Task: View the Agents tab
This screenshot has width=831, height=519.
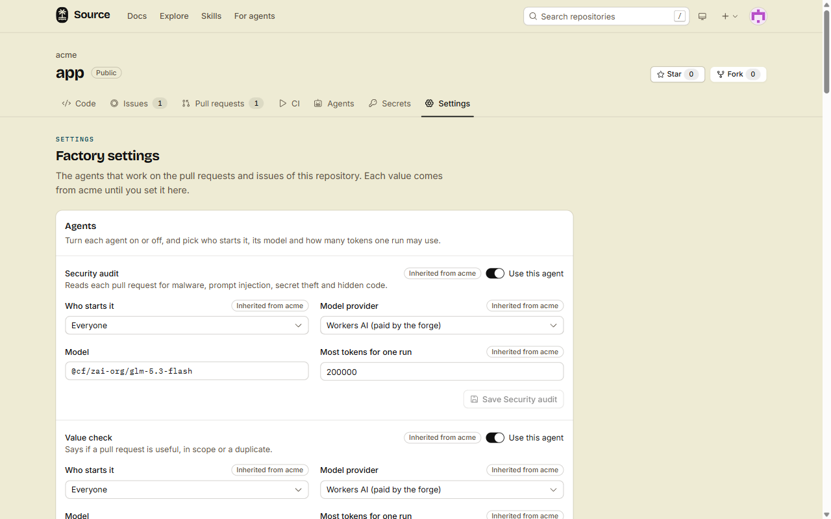Action: tap(334, 104)
